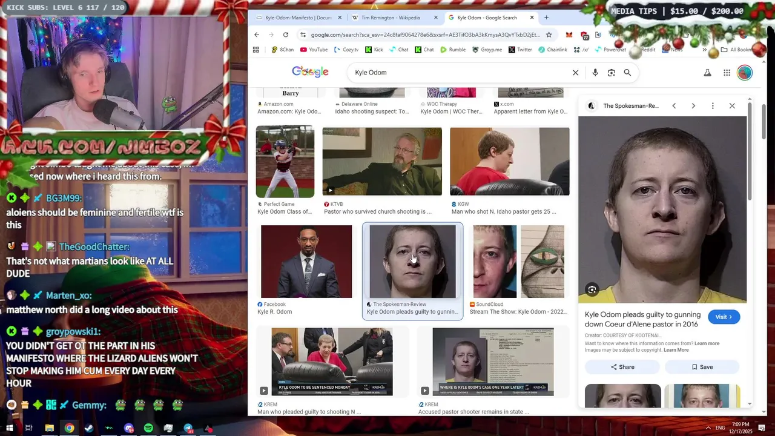Viewport: 775px width, 436px height.
Task: Open the Groyp.me bookmark
Action: click(x=486, y=50)
